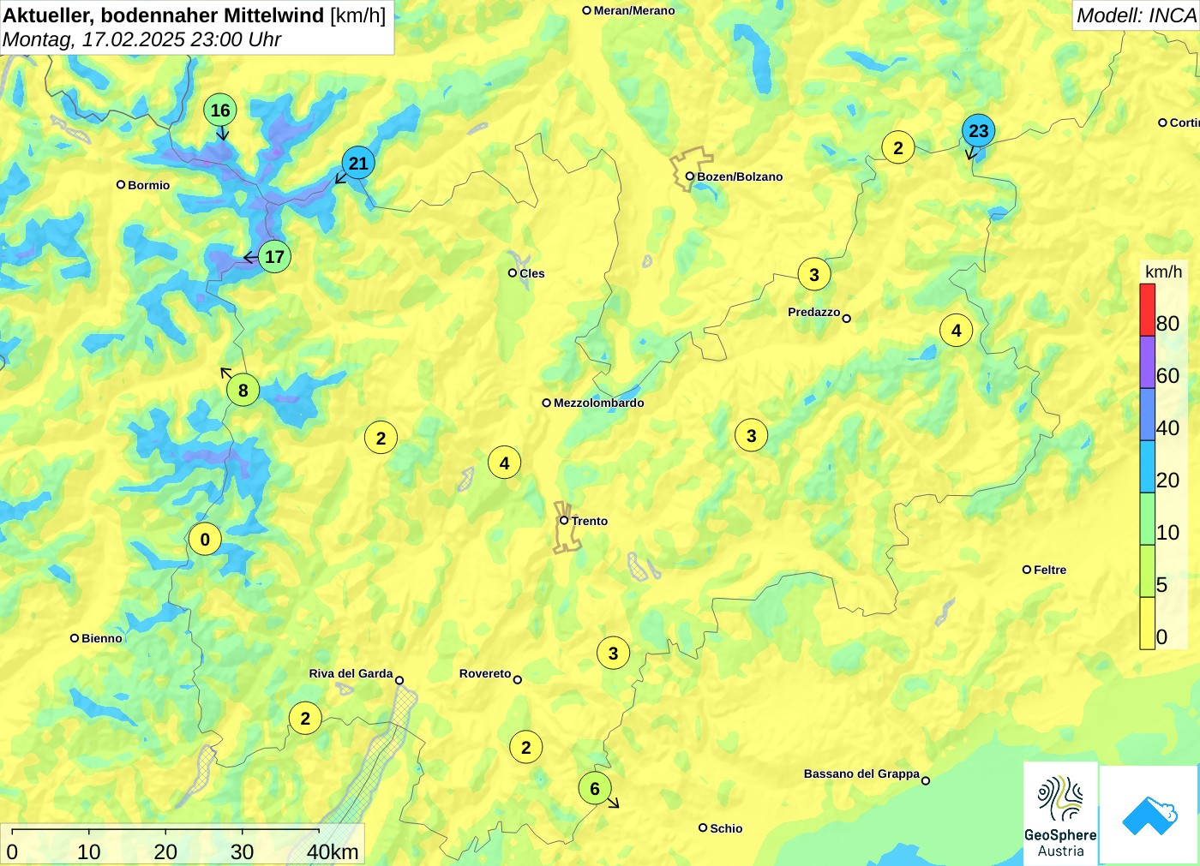
Task: Click the 'Mezzolombardo' city label
Action: (599, 403)
